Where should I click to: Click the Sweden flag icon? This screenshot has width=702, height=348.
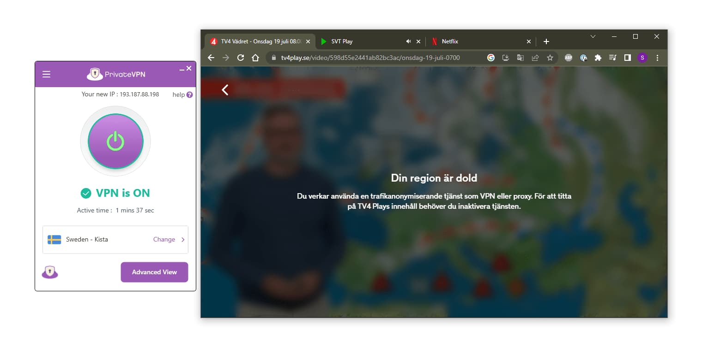pyautogui.click(x=54, y=240)
